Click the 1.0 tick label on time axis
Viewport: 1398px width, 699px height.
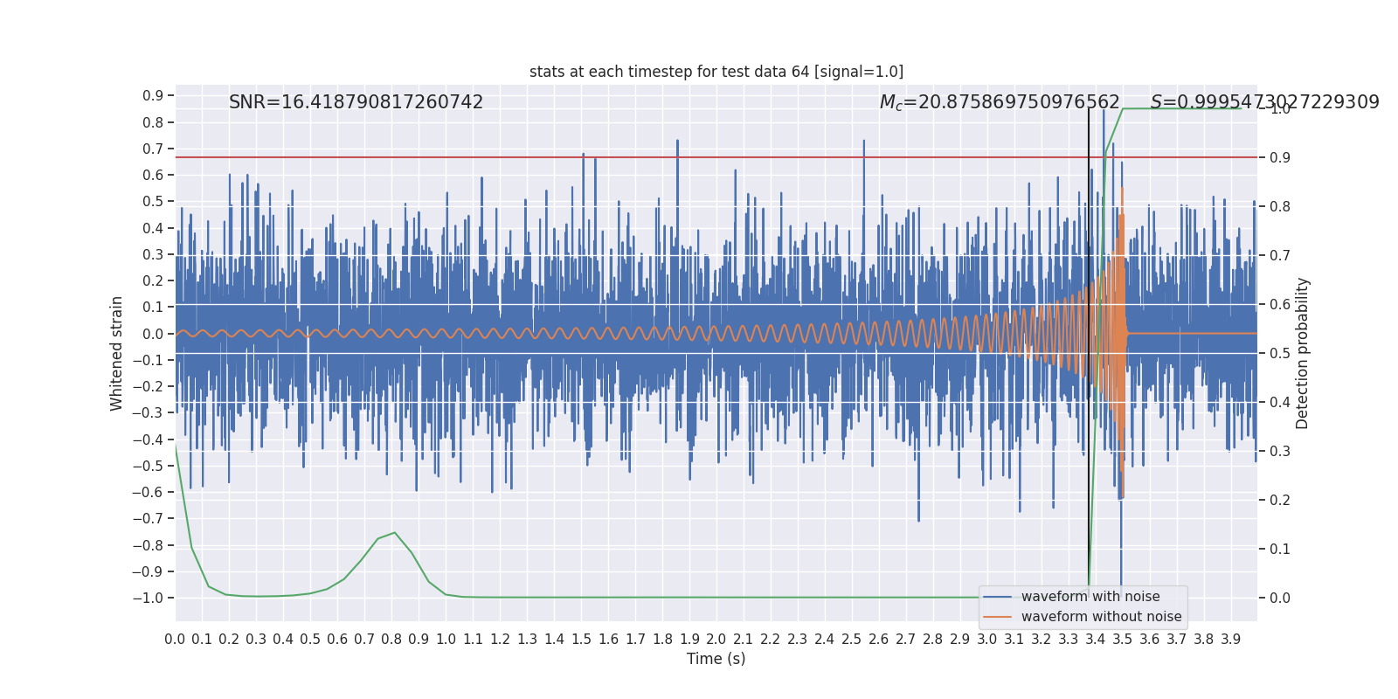[x=446, y=640]
